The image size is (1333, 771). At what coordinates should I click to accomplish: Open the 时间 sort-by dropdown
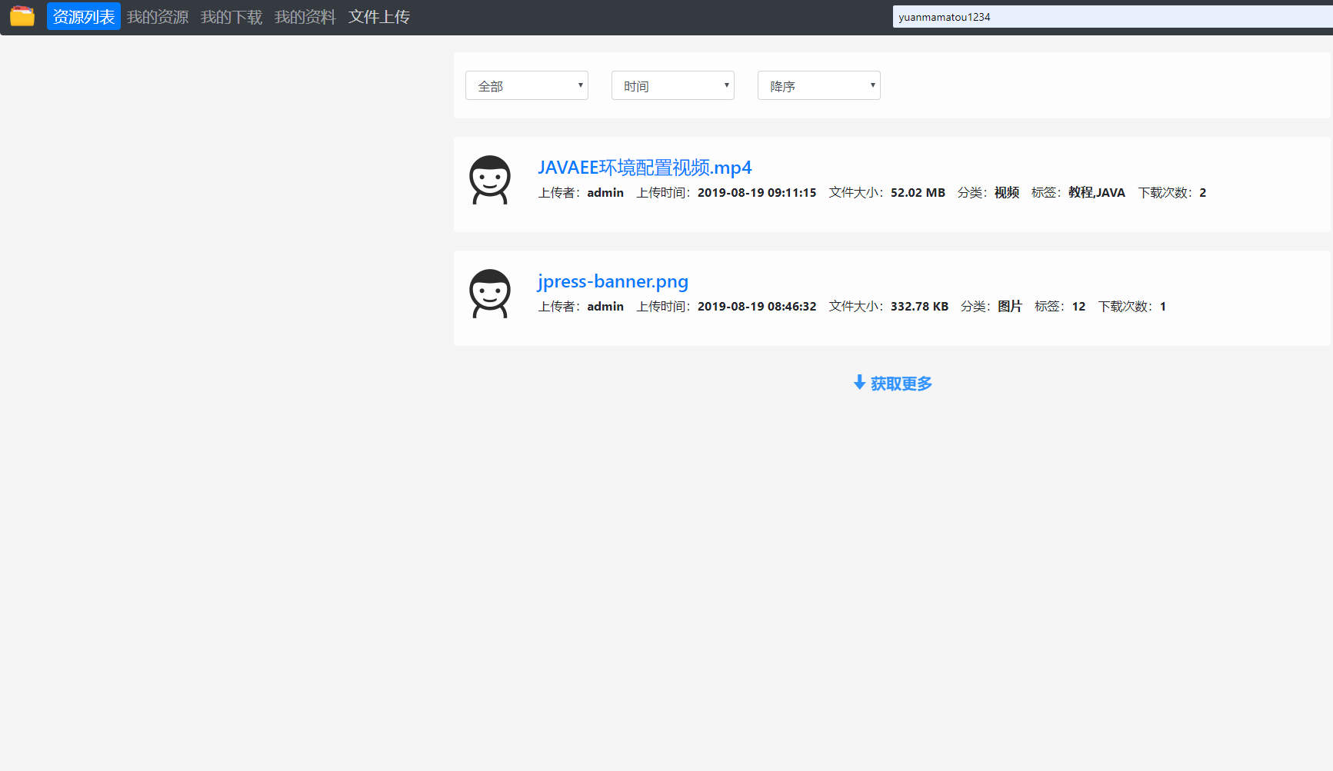coord(672,85)
